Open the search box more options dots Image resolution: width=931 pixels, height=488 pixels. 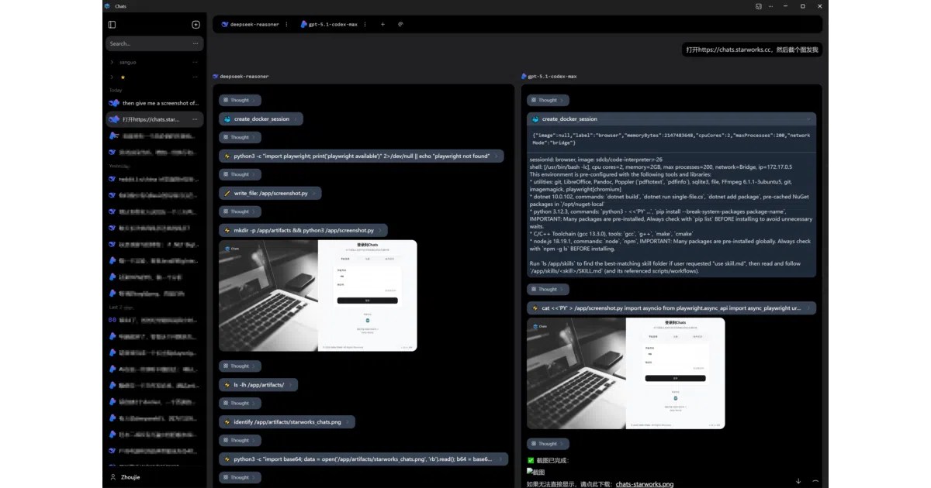tap(196, 43)
